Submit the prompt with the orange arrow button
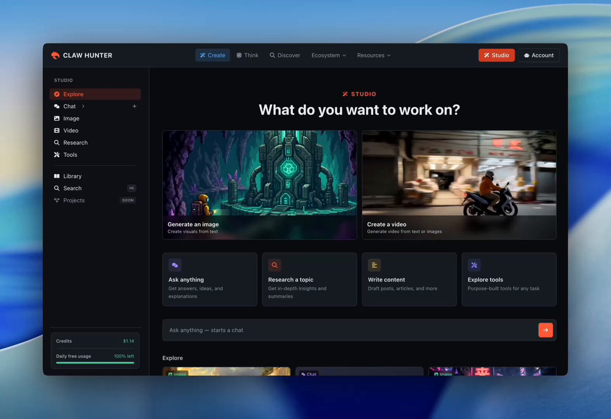The width and height of the screenshot is (611, 419). 546,330
